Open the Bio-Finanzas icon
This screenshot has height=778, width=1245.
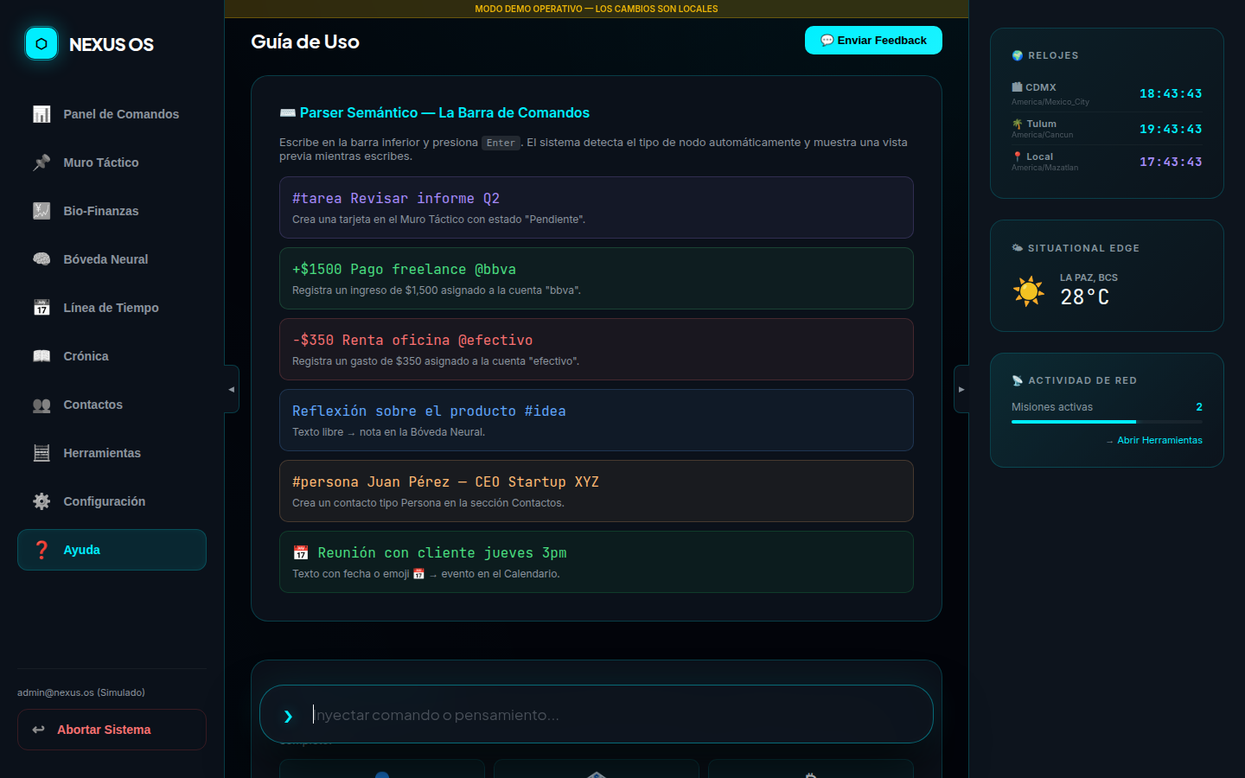pos(41,211)
